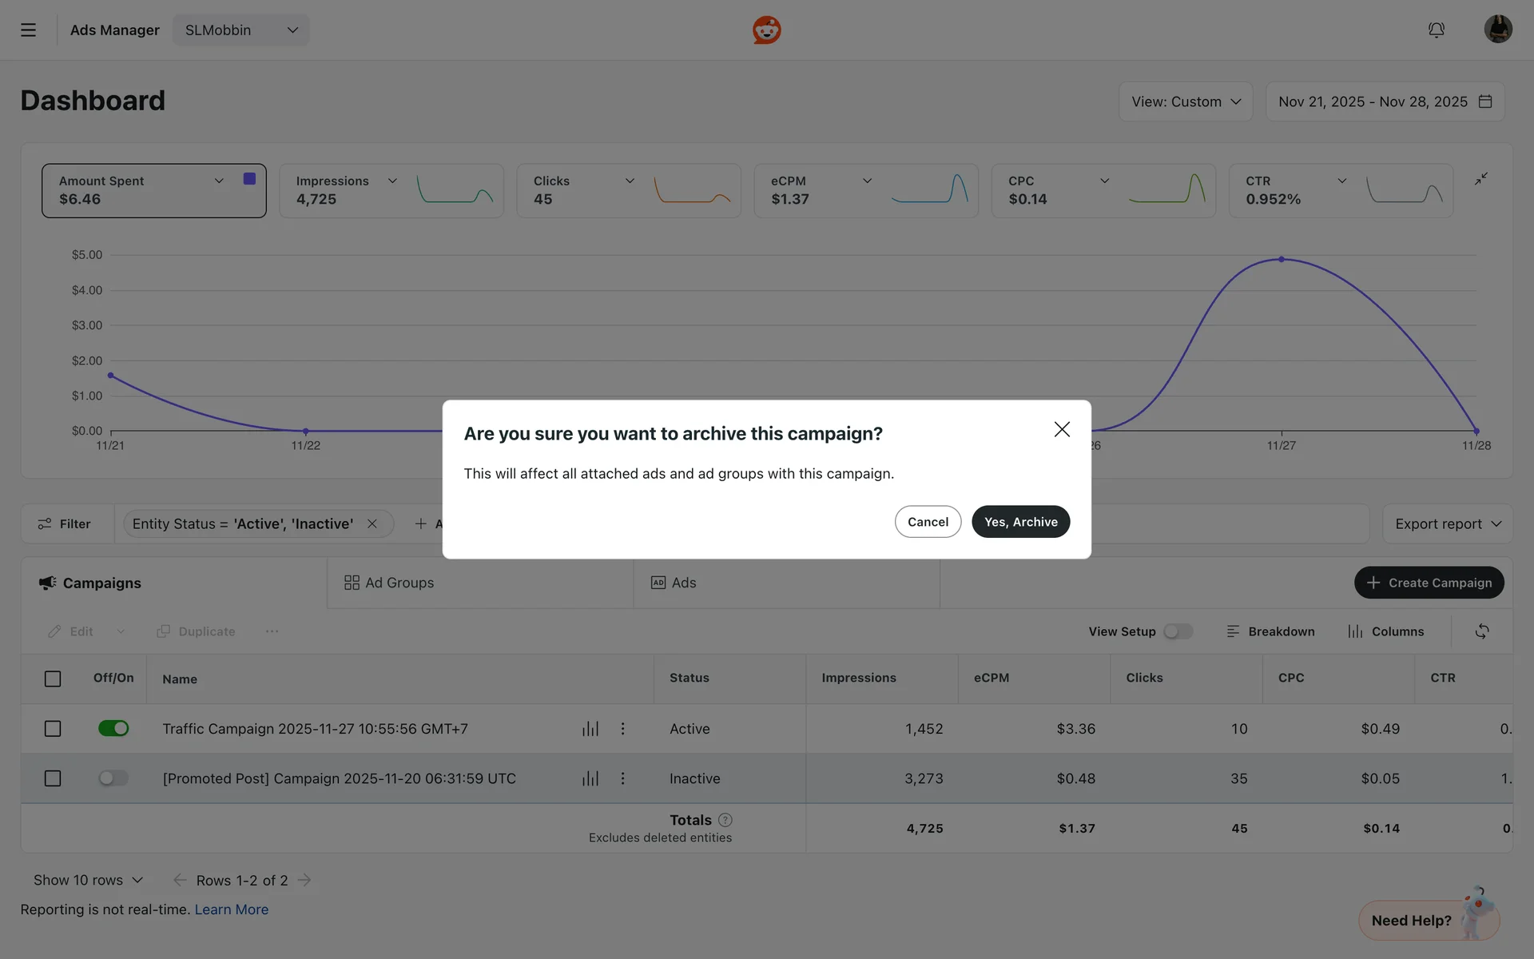1534x959 pixels.
Task: Click the Amount Spent purple color swatch
Action: point(249,179)
